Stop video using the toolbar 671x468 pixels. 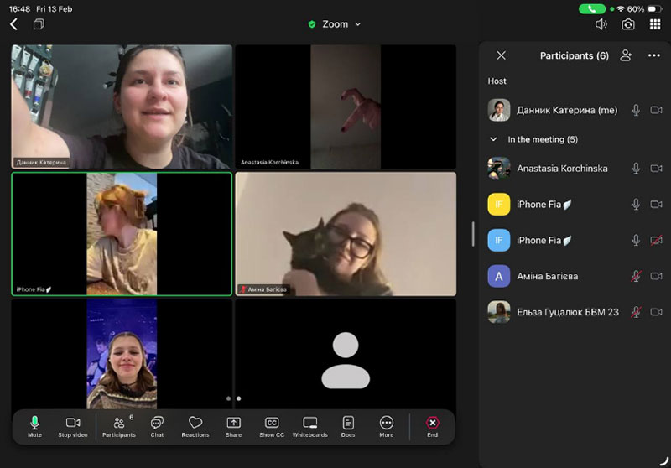(x=73, y=425)
